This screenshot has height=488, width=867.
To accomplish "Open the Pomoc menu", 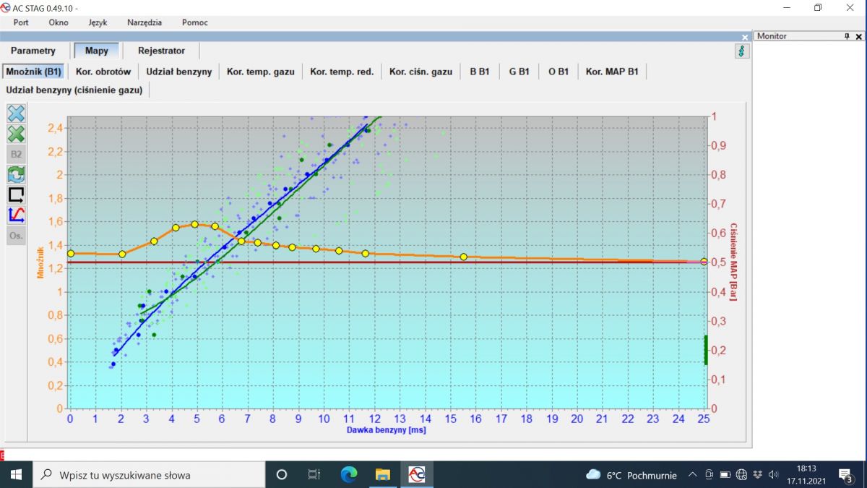I will [195, 22].
